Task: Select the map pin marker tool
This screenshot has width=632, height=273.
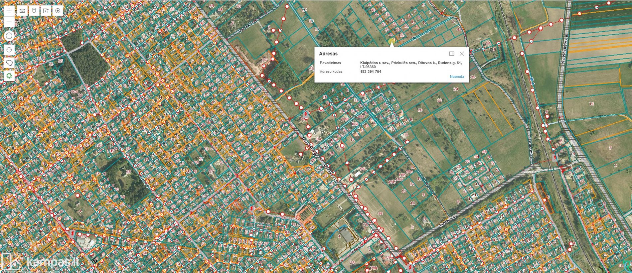Action: (x=34, y=11)
